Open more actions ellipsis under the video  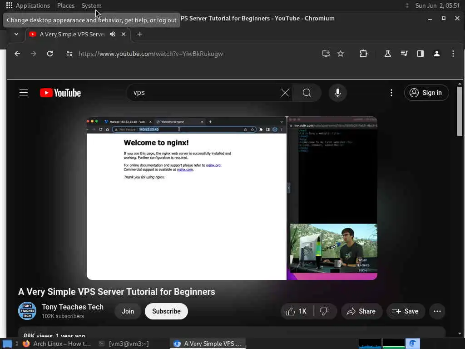point(437,311)
